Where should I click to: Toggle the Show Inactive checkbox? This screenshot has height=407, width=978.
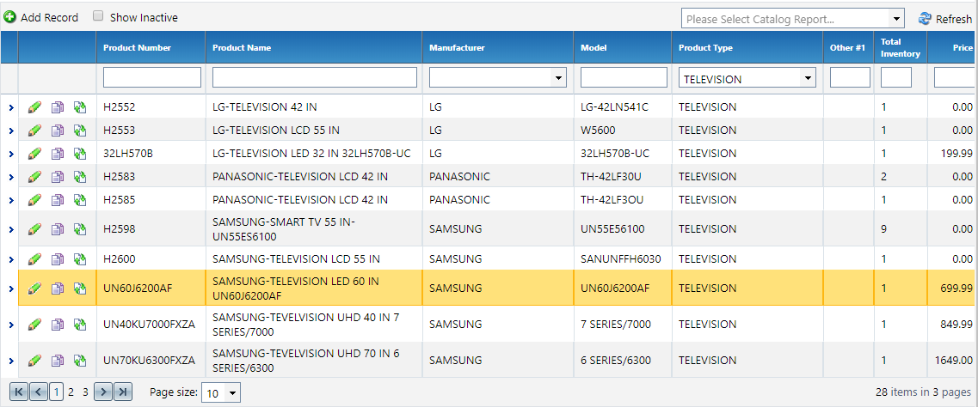coord(98,16)
